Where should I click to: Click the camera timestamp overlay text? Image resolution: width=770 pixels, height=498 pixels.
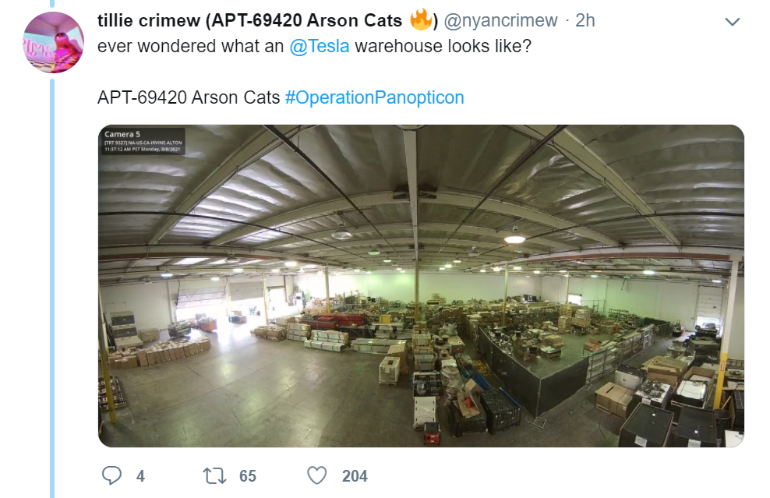(x=143, y=150)
